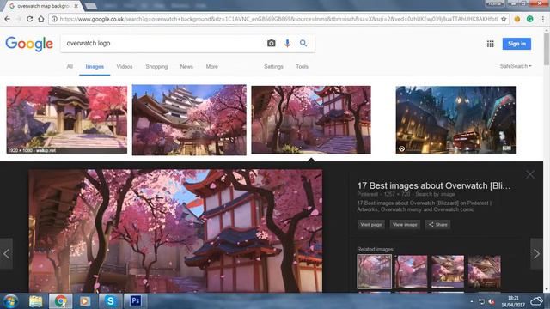Image resolution: width=550 pixels, height=309 pixels.
Task: Open the Chrome menu with three dots
Action: [x=543, y=19]
